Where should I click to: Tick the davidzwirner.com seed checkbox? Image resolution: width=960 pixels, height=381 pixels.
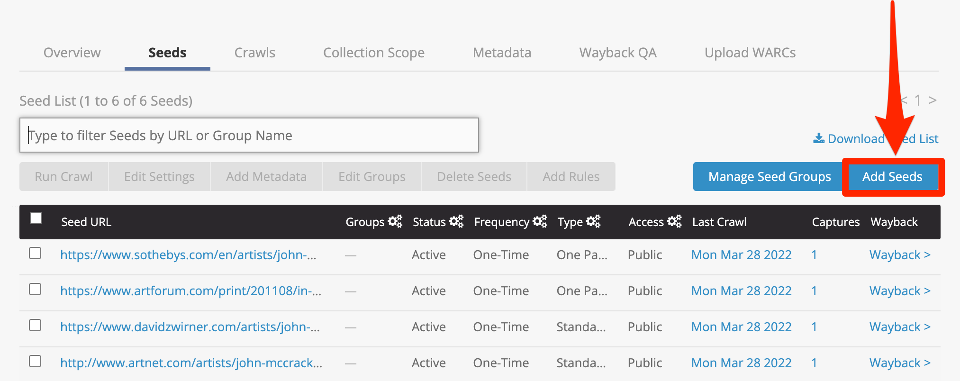click(x=35, y=326)
